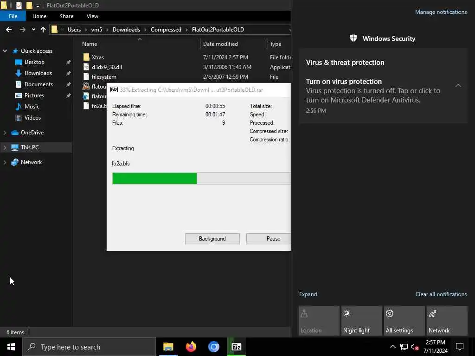Toggle the Night light quick action
The width and height of the screenshot is (475, 356).
tap(362, 321)
